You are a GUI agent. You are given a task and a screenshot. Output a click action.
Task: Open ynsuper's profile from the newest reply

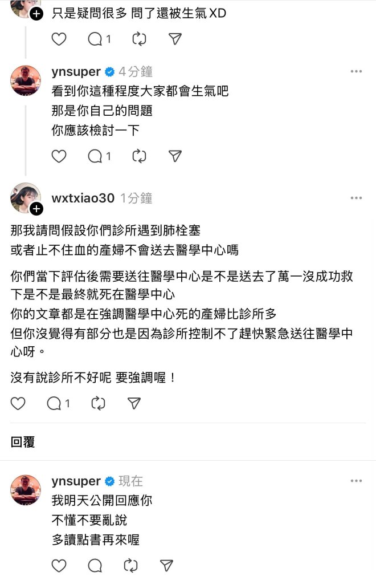coord(76,481)
